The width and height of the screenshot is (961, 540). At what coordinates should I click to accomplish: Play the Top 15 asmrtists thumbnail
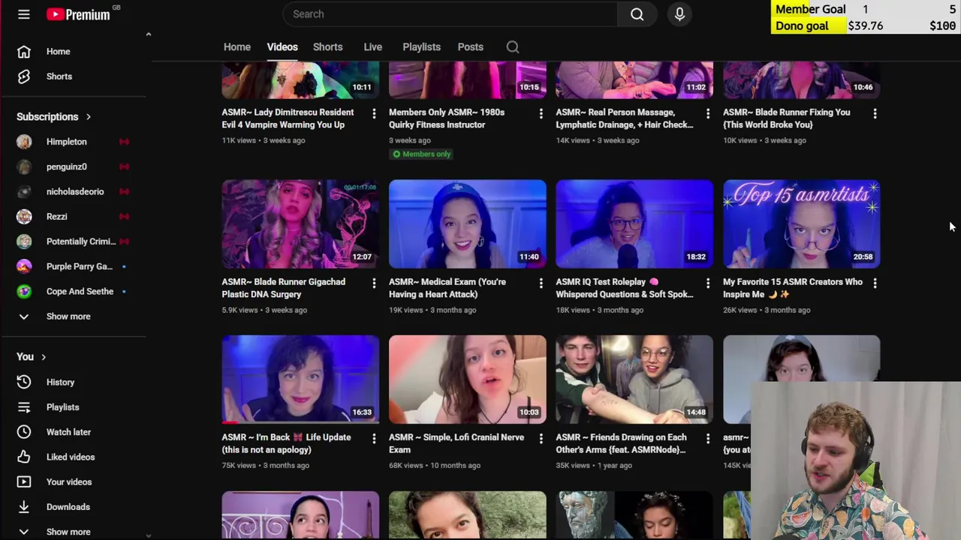(801, 223)
